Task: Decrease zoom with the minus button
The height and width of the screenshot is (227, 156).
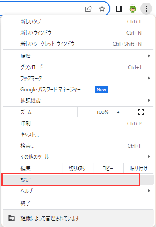Action: coord(86,112)
